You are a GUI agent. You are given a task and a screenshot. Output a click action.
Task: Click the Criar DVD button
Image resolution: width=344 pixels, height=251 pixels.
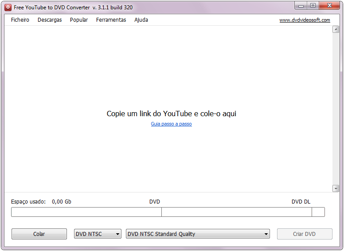(305, 234)
